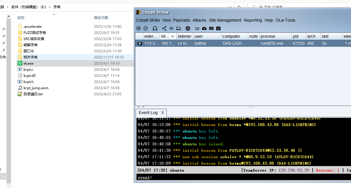Open the Reporting menu
Viewport: 351px width, 188px height.
[253, 20]
